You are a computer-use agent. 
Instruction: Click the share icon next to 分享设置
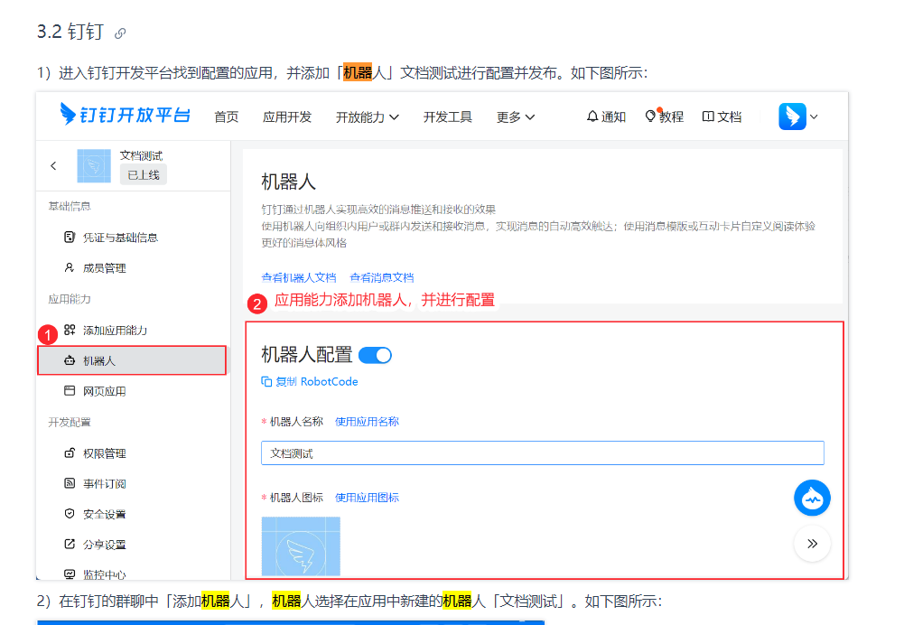click(70, 544)
